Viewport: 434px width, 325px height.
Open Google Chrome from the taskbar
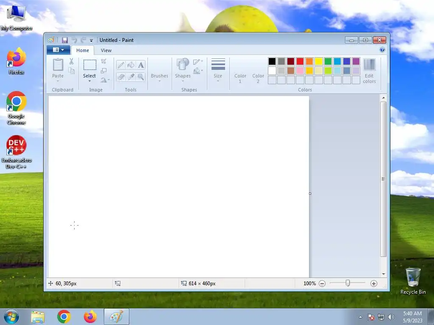tap(64, 317)
